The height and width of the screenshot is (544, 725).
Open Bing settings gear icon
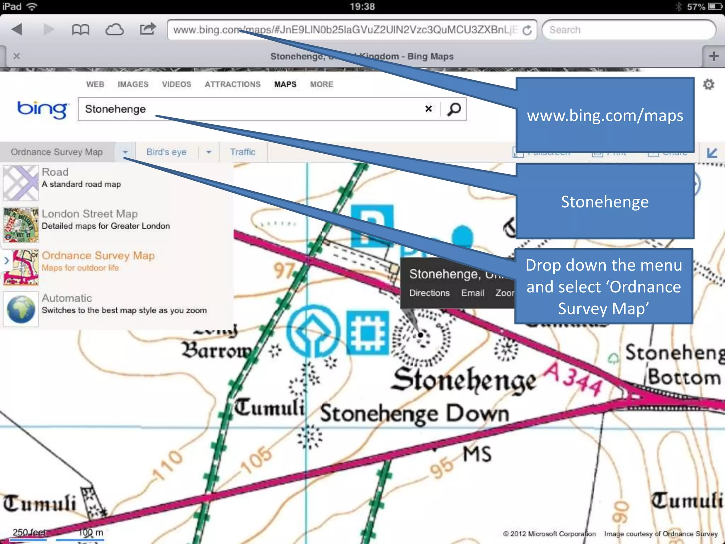(708, 84)
